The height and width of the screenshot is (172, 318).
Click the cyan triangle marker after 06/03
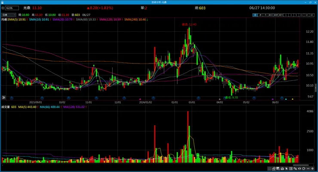click(x=286, y=99)
